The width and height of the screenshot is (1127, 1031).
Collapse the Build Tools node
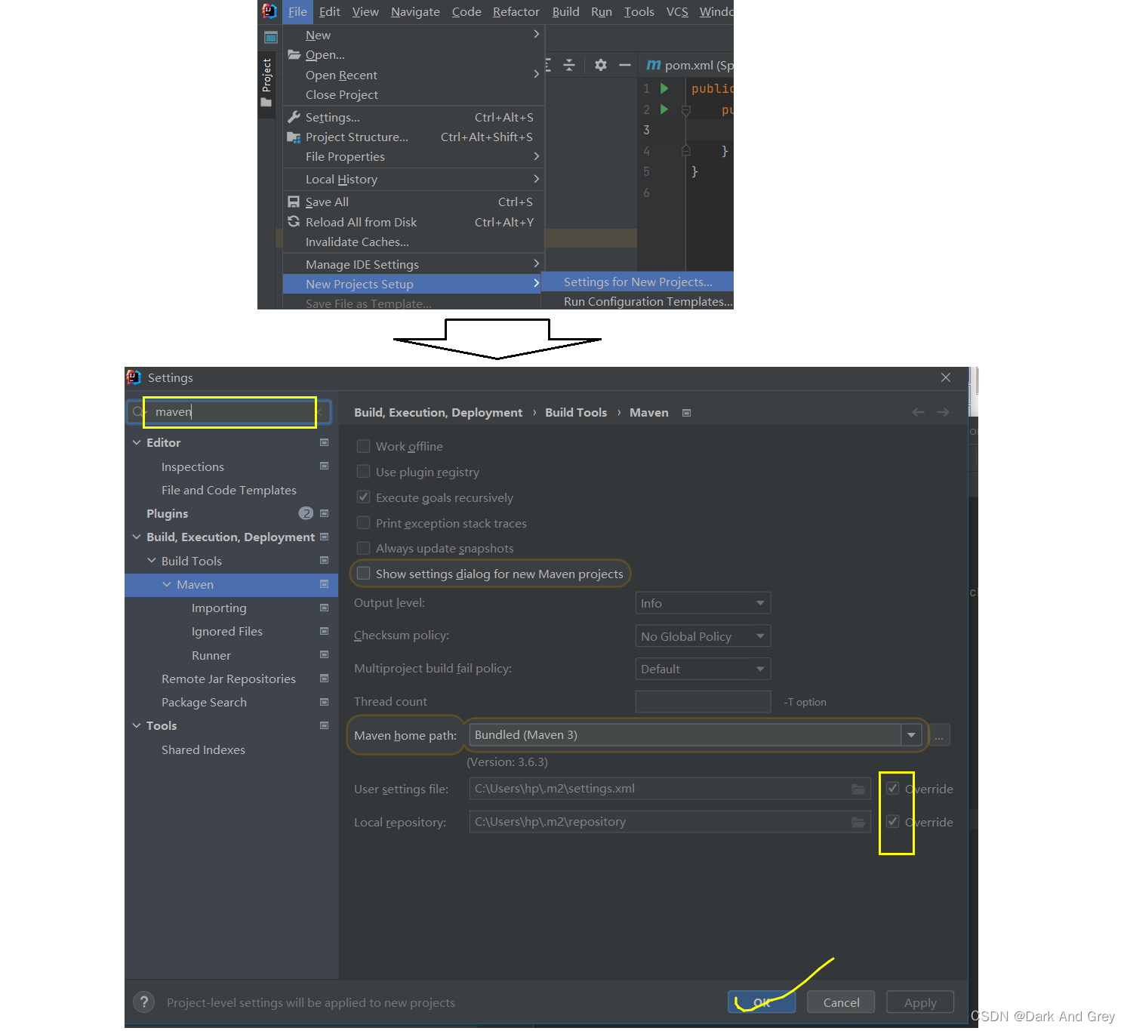[152, 561]
